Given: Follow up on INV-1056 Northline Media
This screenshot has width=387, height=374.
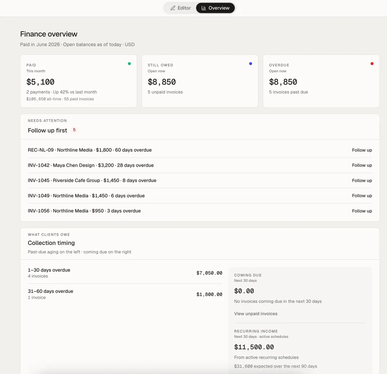Looking at the screenshot, I should (x=362, y=211).
